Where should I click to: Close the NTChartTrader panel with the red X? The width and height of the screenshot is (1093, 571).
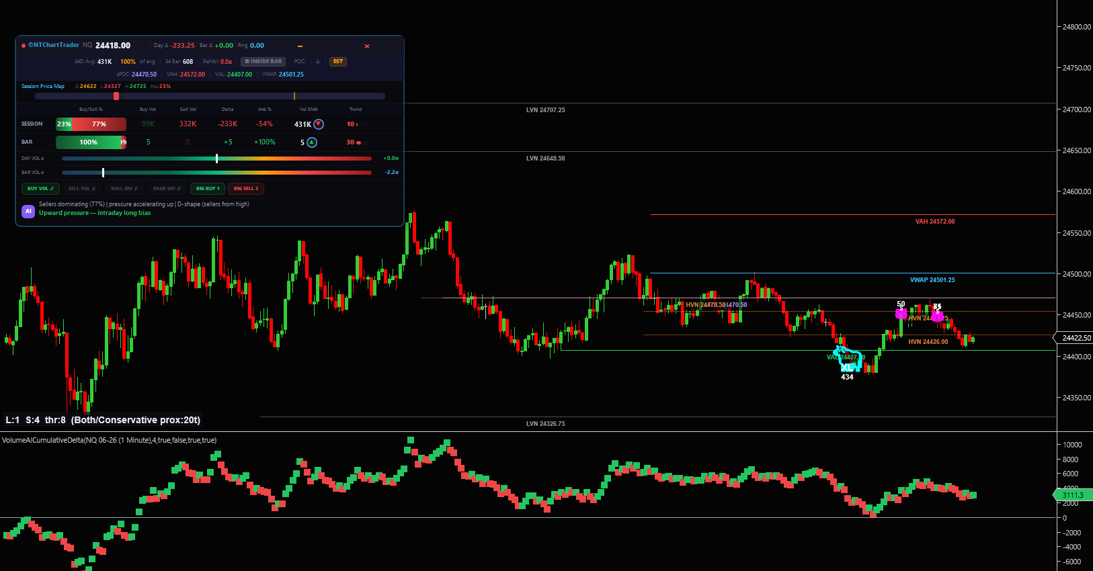tap(367, 46)
